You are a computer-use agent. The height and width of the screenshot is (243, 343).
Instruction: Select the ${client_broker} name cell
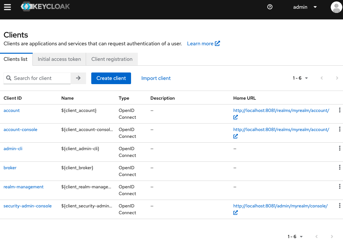[77, 168]
